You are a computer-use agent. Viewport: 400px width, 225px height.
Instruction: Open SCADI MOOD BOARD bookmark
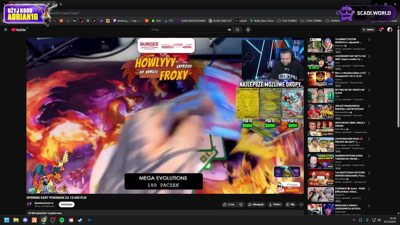(191, 21)
